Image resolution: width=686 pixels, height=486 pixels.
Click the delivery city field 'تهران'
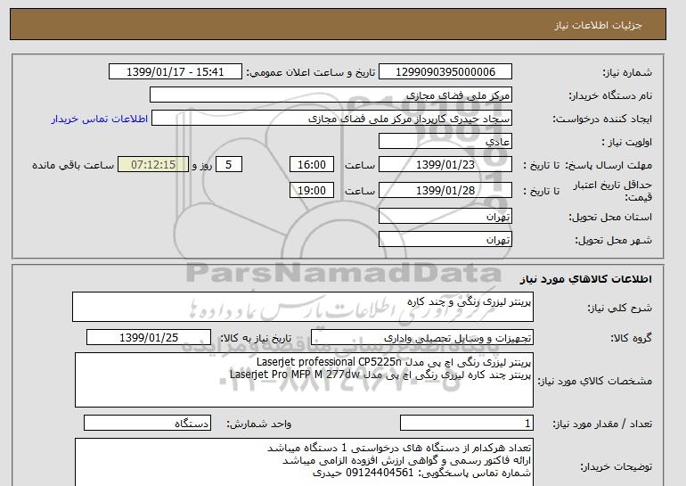(x=445, y=240)
